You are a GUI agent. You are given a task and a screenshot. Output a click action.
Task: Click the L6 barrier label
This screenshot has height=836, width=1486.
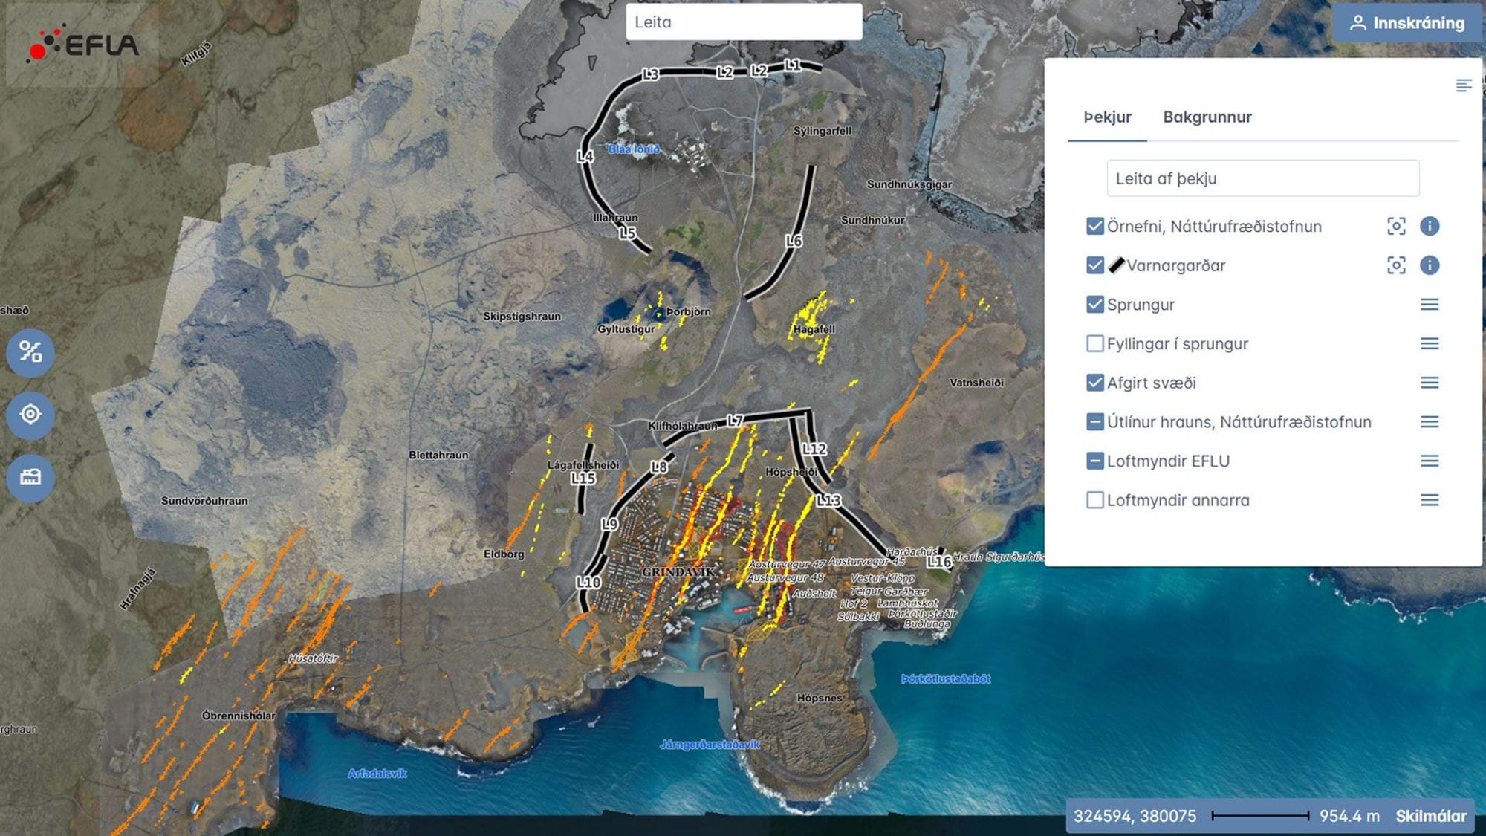tap(794, 241)
